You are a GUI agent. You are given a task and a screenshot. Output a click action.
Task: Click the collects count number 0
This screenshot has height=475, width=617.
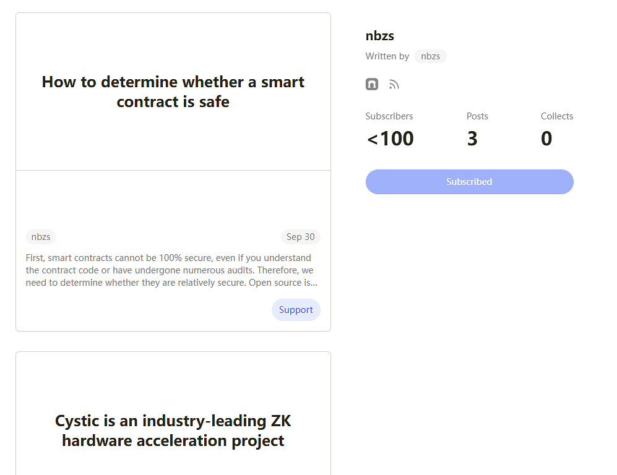tap(546, 139)
